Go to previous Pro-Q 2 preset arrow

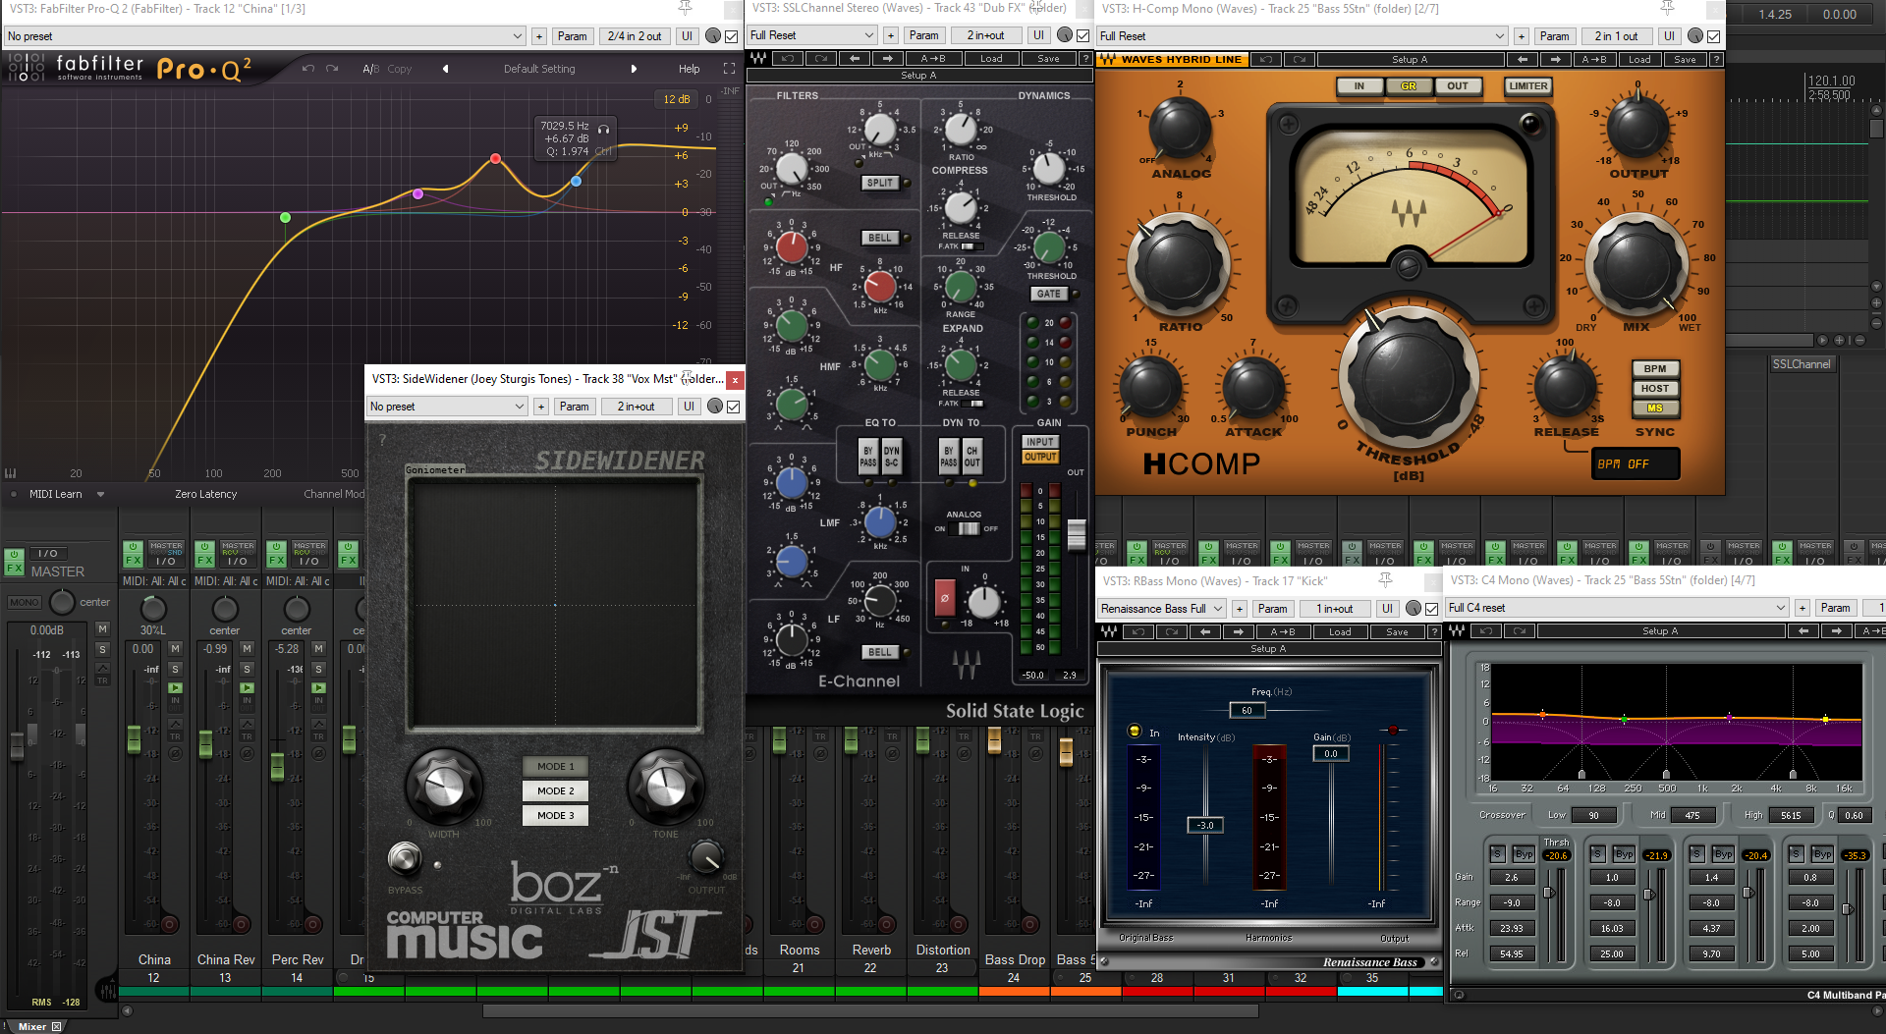445,69
